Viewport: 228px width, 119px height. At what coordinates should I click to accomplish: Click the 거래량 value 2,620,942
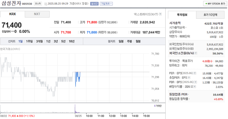coord(147,22)
